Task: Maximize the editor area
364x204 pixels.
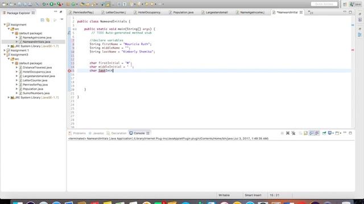Action: (x=350, y=12)
